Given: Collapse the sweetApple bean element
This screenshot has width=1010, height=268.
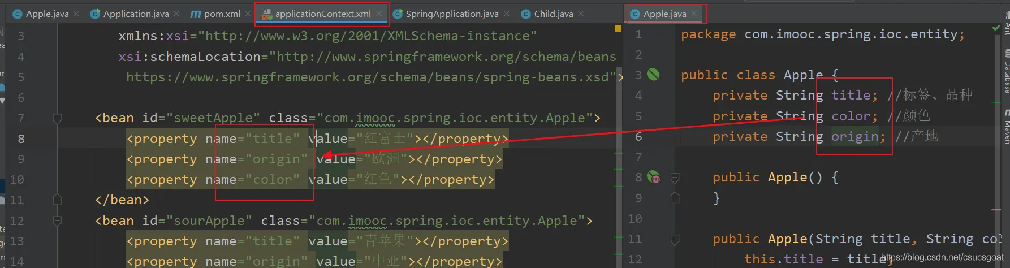Looking at the screenshot, I should 57,118.
